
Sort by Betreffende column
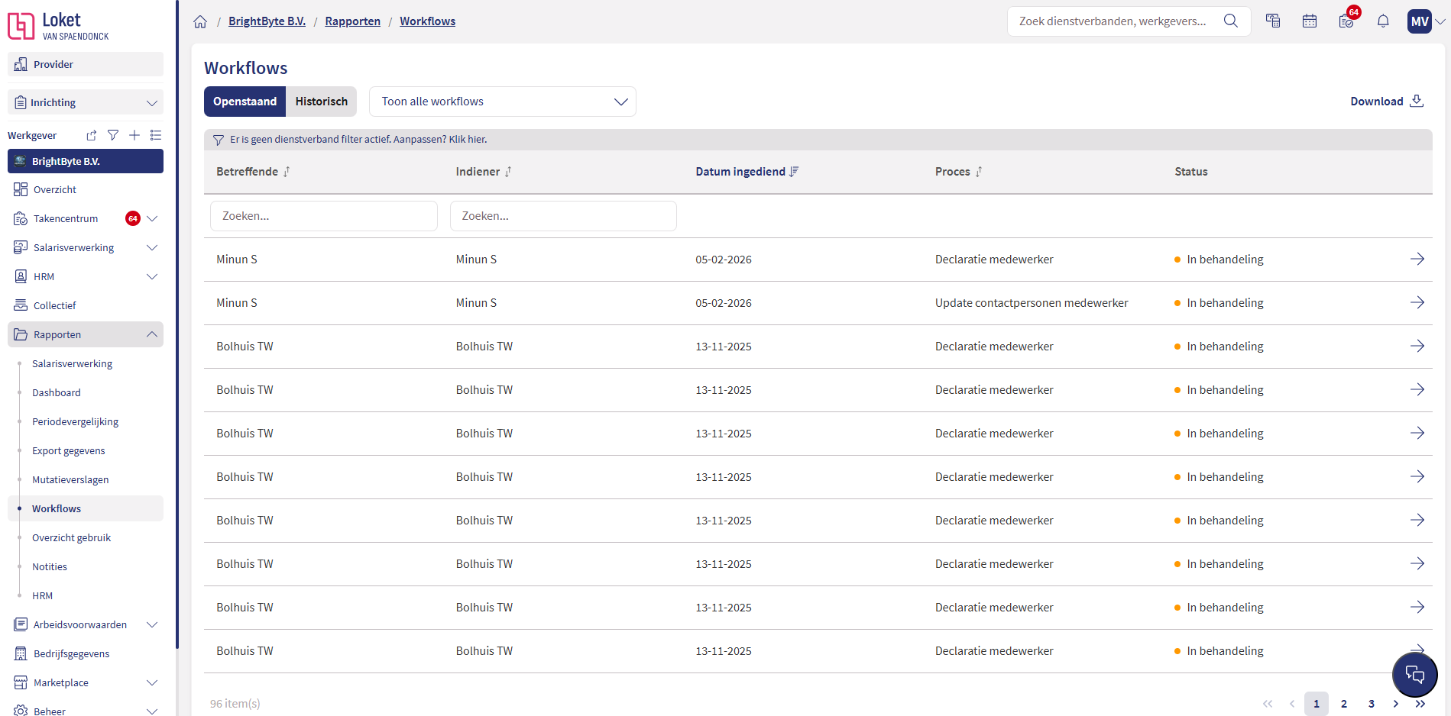[287, 172]
